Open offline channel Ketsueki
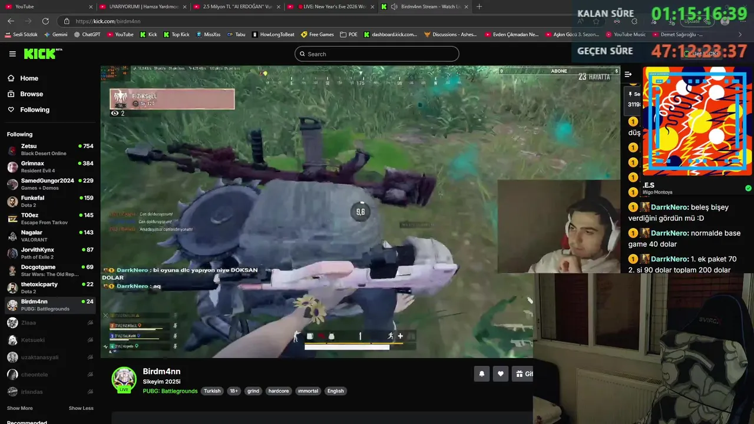The width and height of the screenshot is (754, 424). (x=50, y=340)
